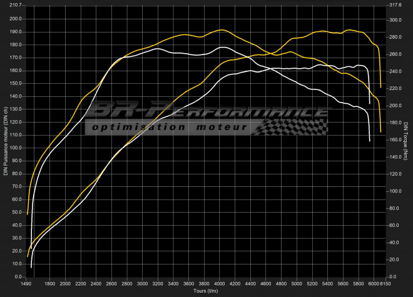The image size is (413, 297).
Task: Click the 100.0 value on right torque axis
Action: point(395,191)
